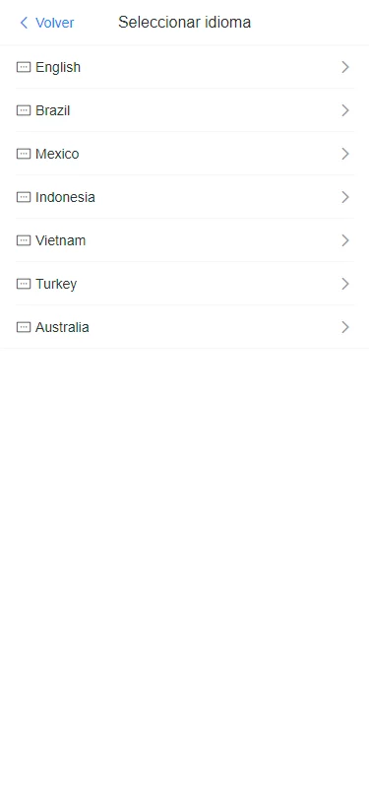This screenshot has height=800, width=369.
Task: Click the icon left of Indonesia
Action: (24, 197)
